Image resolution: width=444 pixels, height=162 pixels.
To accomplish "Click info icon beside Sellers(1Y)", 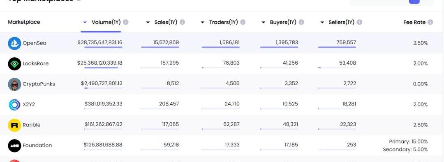I will (359, 22).
